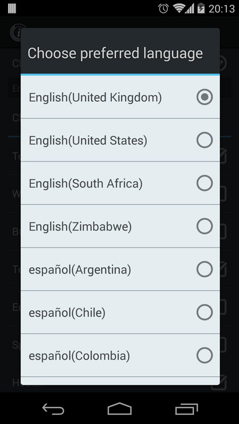Image resolution: width=239 pixels, height=424 pixels.
Task: Choose español(Argentina) radio option
Action: (204, 269)
